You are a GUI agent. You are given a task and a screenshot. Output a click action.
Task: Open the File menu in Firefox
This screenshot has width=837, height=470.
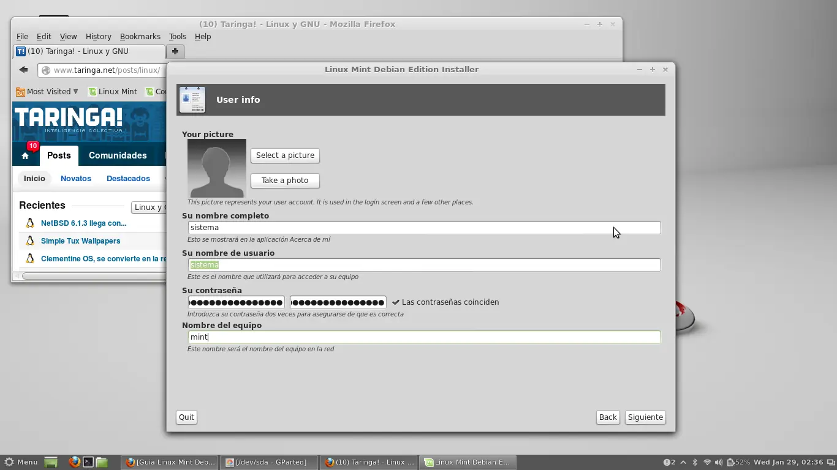(x=23, y=37)
